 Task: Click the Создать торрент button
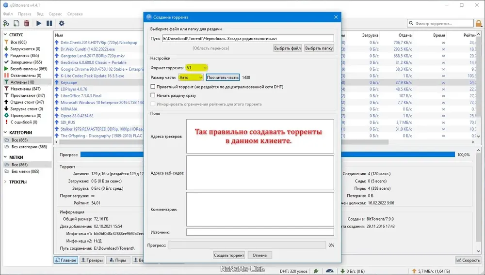coord(229,255)
